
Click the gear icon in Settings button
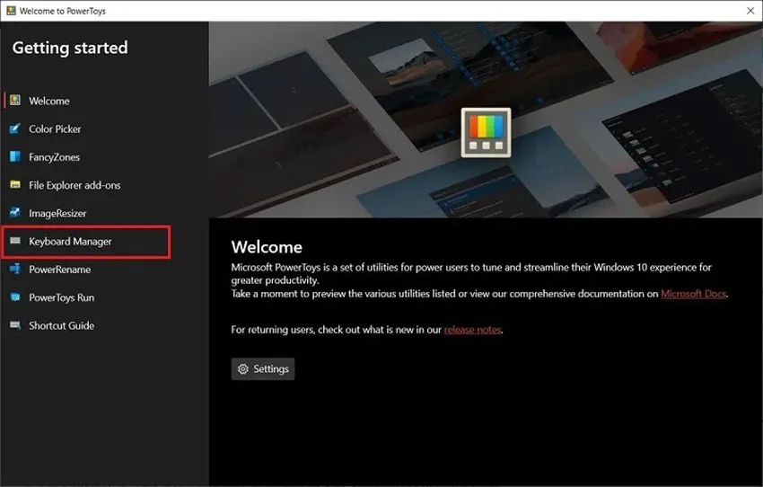pyautogui.click(x=243, y=369)
